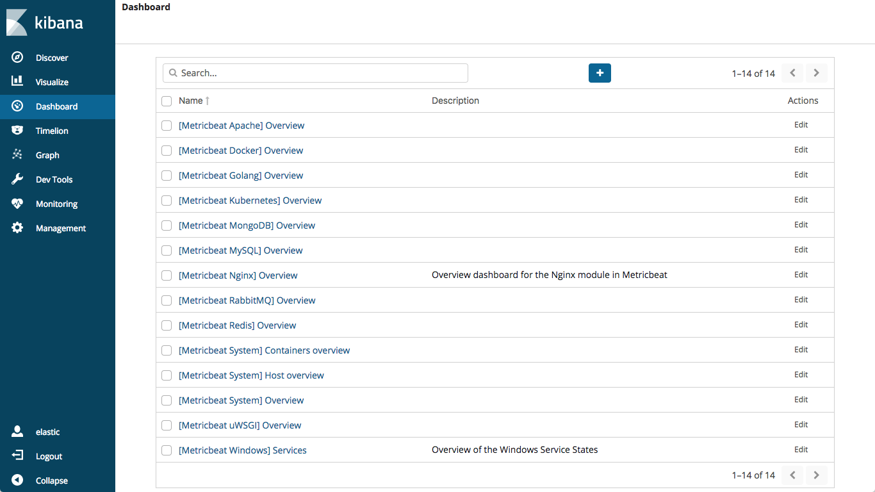Click the Description column header
Screen dimensions: 875x492
coord(455,101)
